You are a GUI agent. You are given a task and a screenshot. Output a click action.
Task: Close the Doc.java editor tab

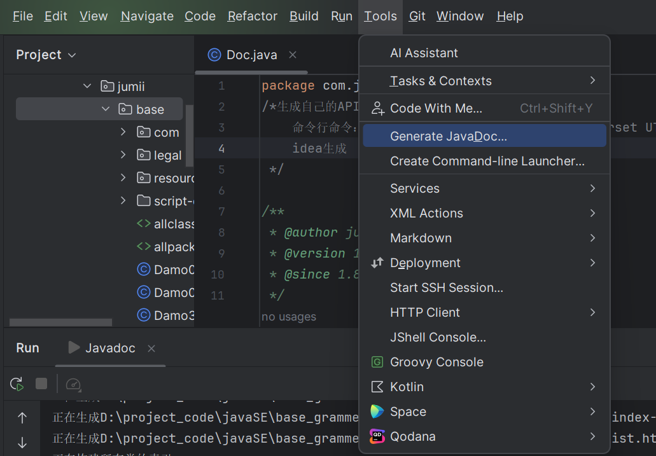[293, 55]
